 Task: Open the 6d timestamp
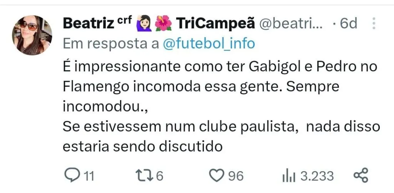pos(348,23)
